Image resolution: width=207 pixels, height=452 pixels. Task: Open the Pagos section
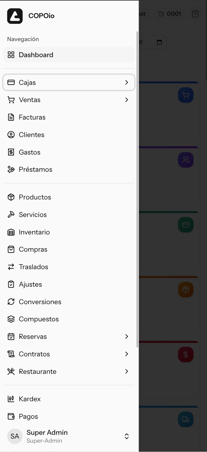click(28, 416)
